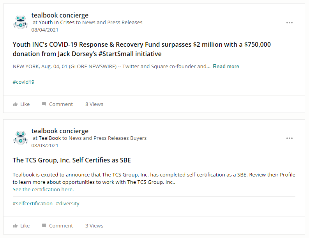Comment on the TCS Group SBE post

pyautogui.click(x=57, y=226)
